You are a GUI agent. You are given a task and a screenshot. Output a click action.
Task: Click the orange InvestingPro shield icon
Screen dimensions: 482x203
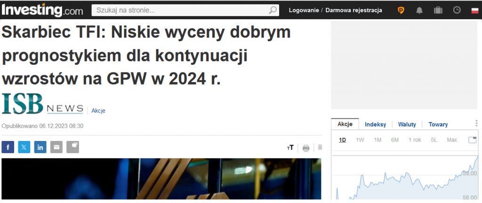point(401,10)
